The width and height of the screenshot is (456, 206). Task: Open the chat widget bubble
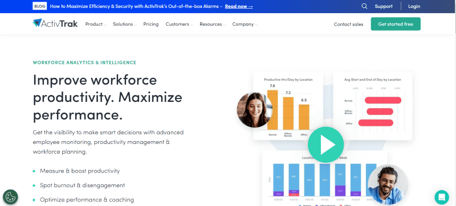[x=441, y=197]
